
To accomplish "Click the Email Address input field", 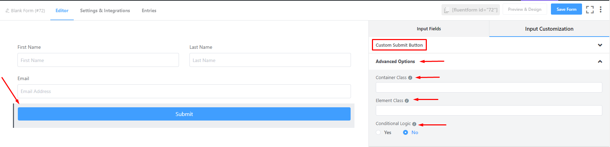I will point(184,91).
